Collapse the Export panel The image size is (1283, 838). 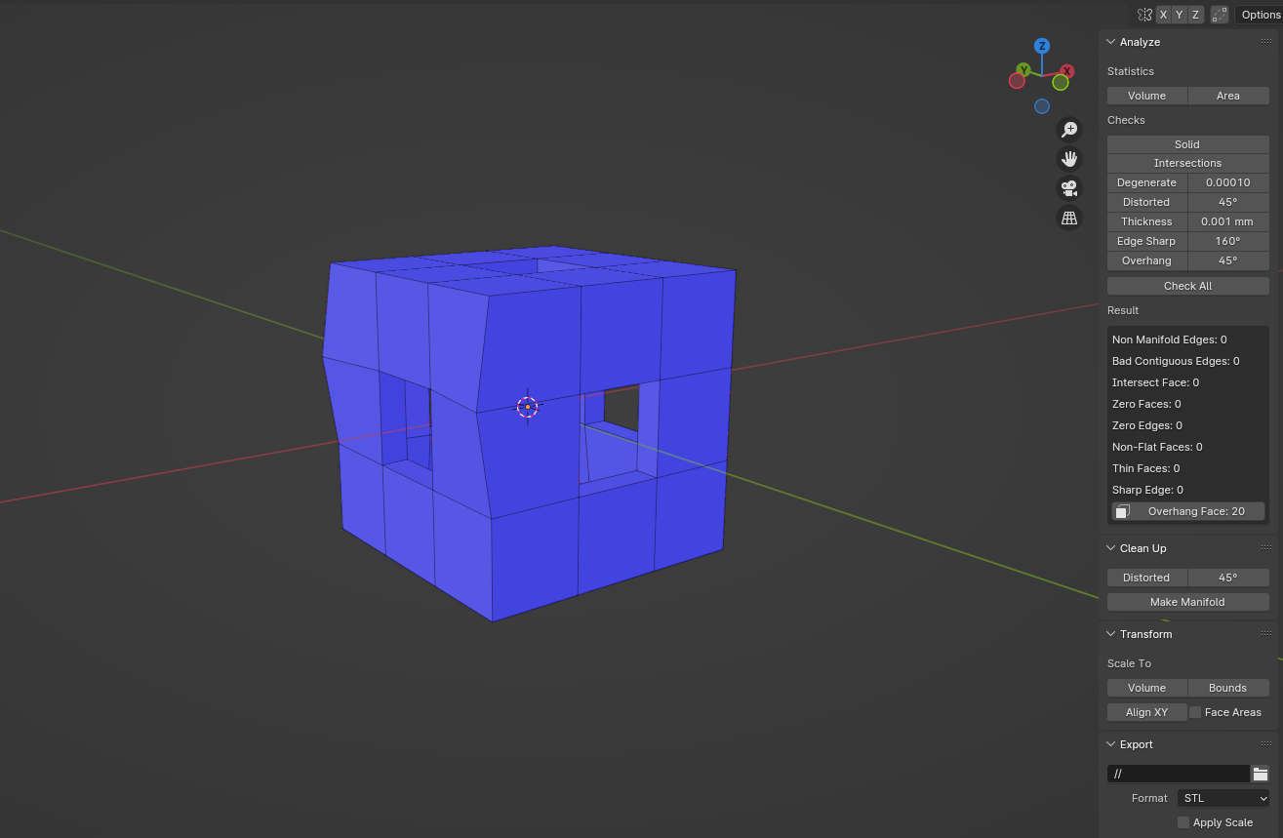1111,744
